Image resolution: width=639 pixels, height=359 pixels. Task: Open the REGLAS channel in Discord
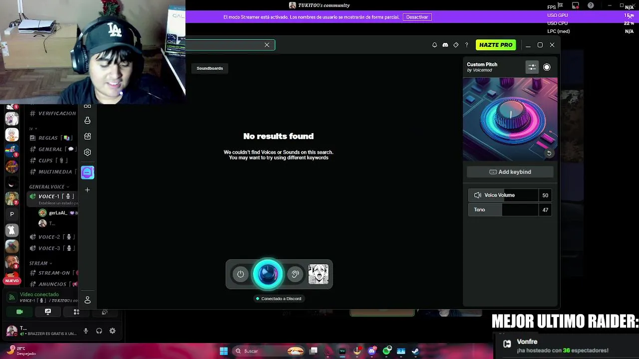51,138
